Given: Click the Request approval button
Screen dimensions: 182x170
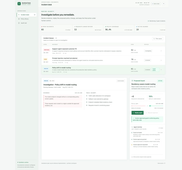Looking at the screenshot, I should pyautogui.click(x=152, y=113).
